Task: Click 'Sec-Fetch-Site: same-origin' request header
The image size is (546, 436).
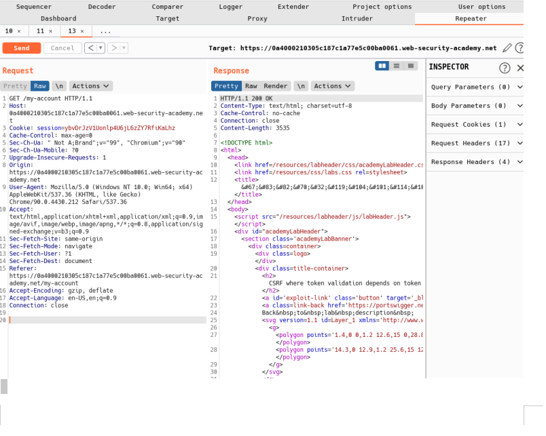Action: 56,239
